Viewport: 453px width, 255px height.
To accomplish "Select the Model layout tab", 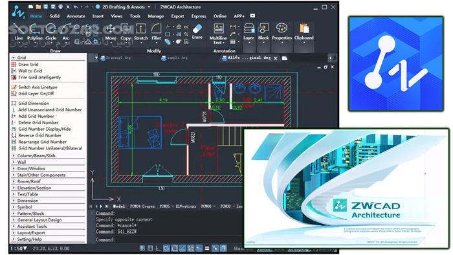I will click(x=118, y=206).
